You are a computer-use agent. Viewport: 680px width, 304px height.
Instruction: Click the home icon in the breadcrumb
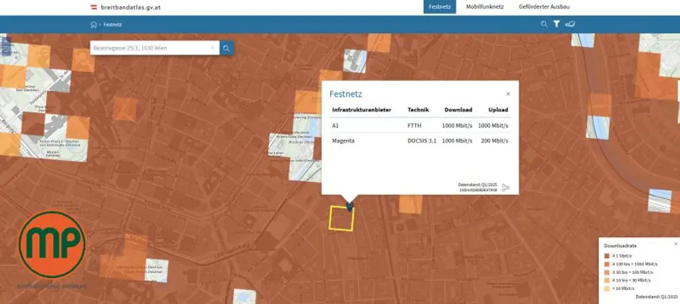pos(94,25)
